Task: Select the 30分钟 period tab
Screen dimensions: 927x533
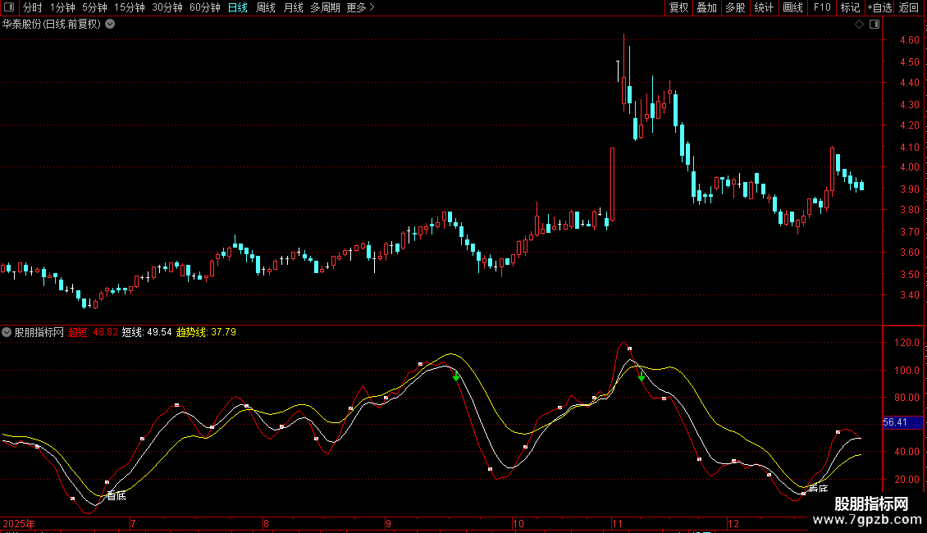Action: [x=167, y=7]
